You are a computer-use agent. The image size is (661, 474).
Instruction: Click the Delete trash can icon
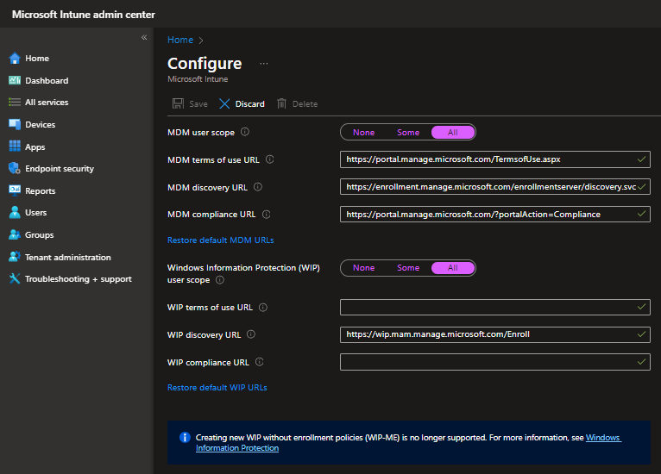(281, 103)
